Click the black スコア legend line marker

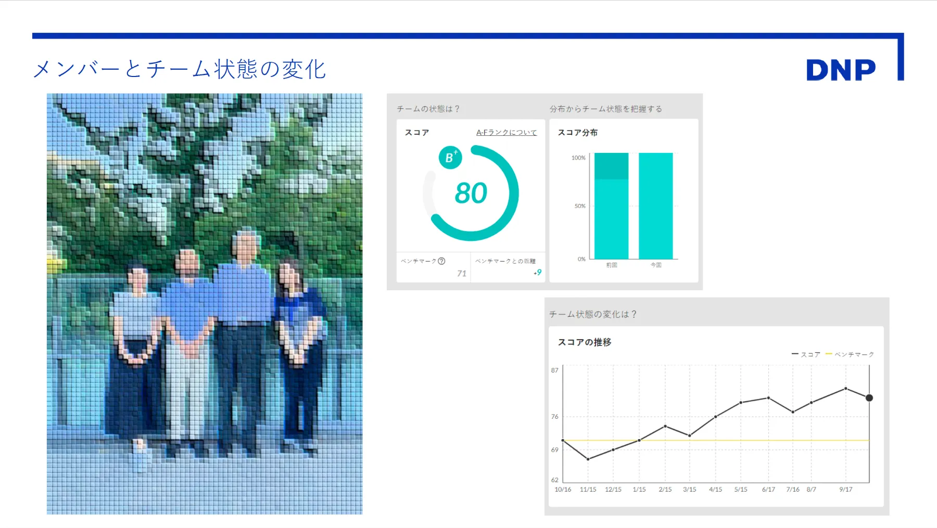(x=795, y=354)
